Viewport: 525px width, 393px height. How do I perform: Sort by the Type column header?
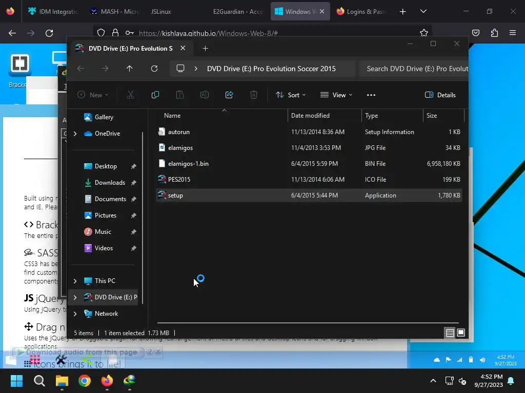392,116
